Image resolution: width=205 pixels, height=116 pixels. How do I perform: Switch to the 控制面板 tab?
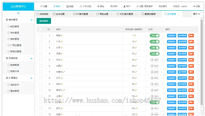click(x=42, y=14)
